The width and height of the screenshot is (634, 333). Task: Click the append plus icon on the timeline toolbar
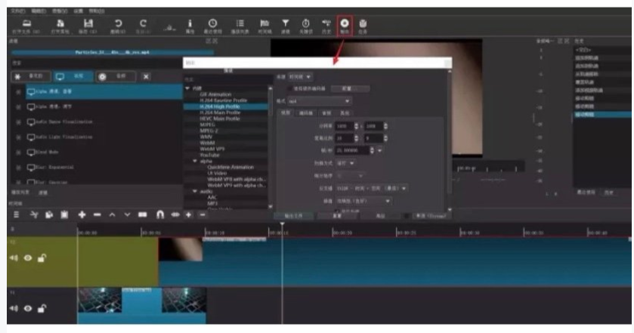(82, 215)
